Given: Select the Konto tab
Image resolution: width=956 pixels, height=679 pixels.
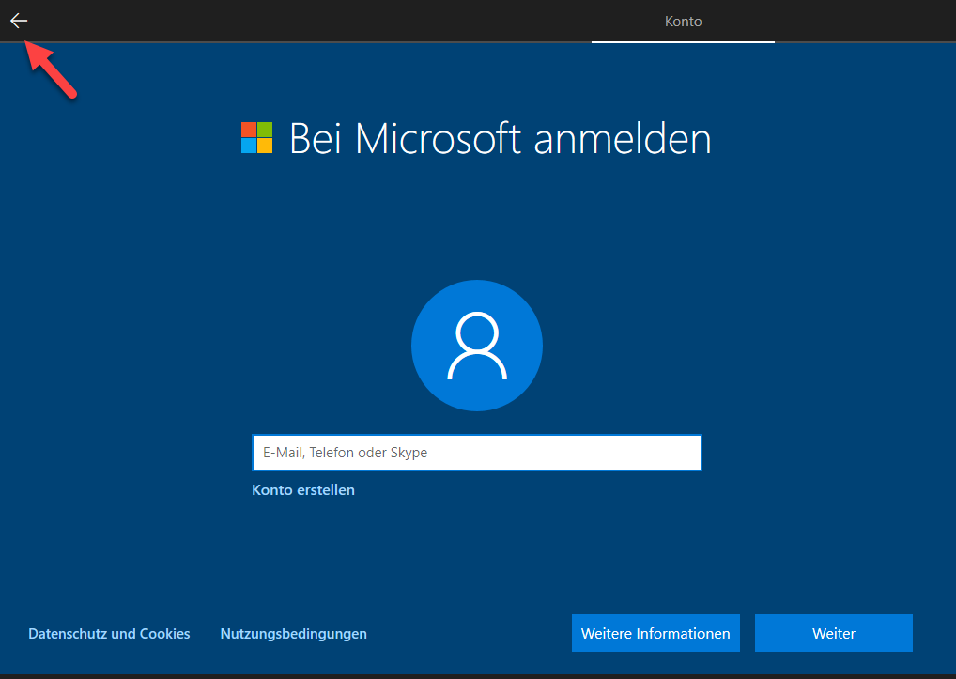Looking at the screenshot, I should (683, 22).
